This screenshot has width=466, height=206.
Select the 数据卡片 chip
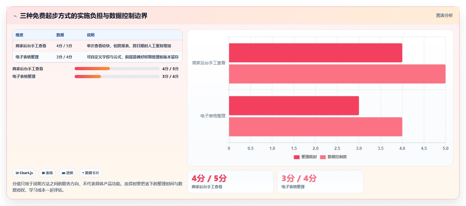pos(91,173)
